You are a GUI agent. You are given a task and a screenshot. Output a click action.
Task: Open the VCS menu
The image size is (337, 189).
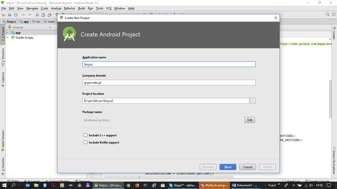[109, 8]
